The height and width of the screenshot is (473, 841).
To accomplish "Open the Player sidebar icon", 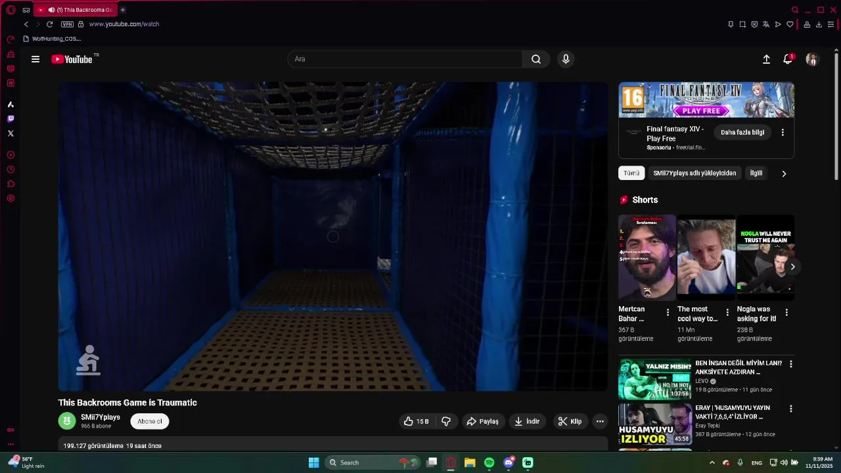I will coord(11,155).
